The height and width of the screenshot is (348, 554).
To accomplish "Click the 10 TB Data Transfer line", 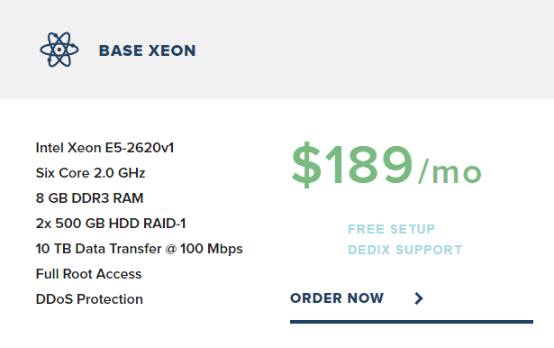I will [x=140, y=249].
